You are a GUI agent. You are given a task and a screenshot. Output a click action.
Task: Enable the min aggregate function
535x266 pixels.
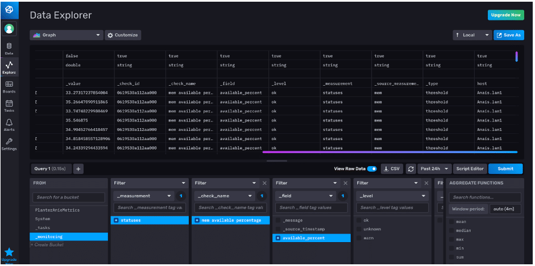coord(451,248)
